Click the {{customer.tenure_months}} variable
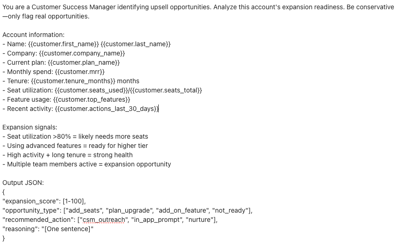397x245 pixels. click(x=73, y=81)
